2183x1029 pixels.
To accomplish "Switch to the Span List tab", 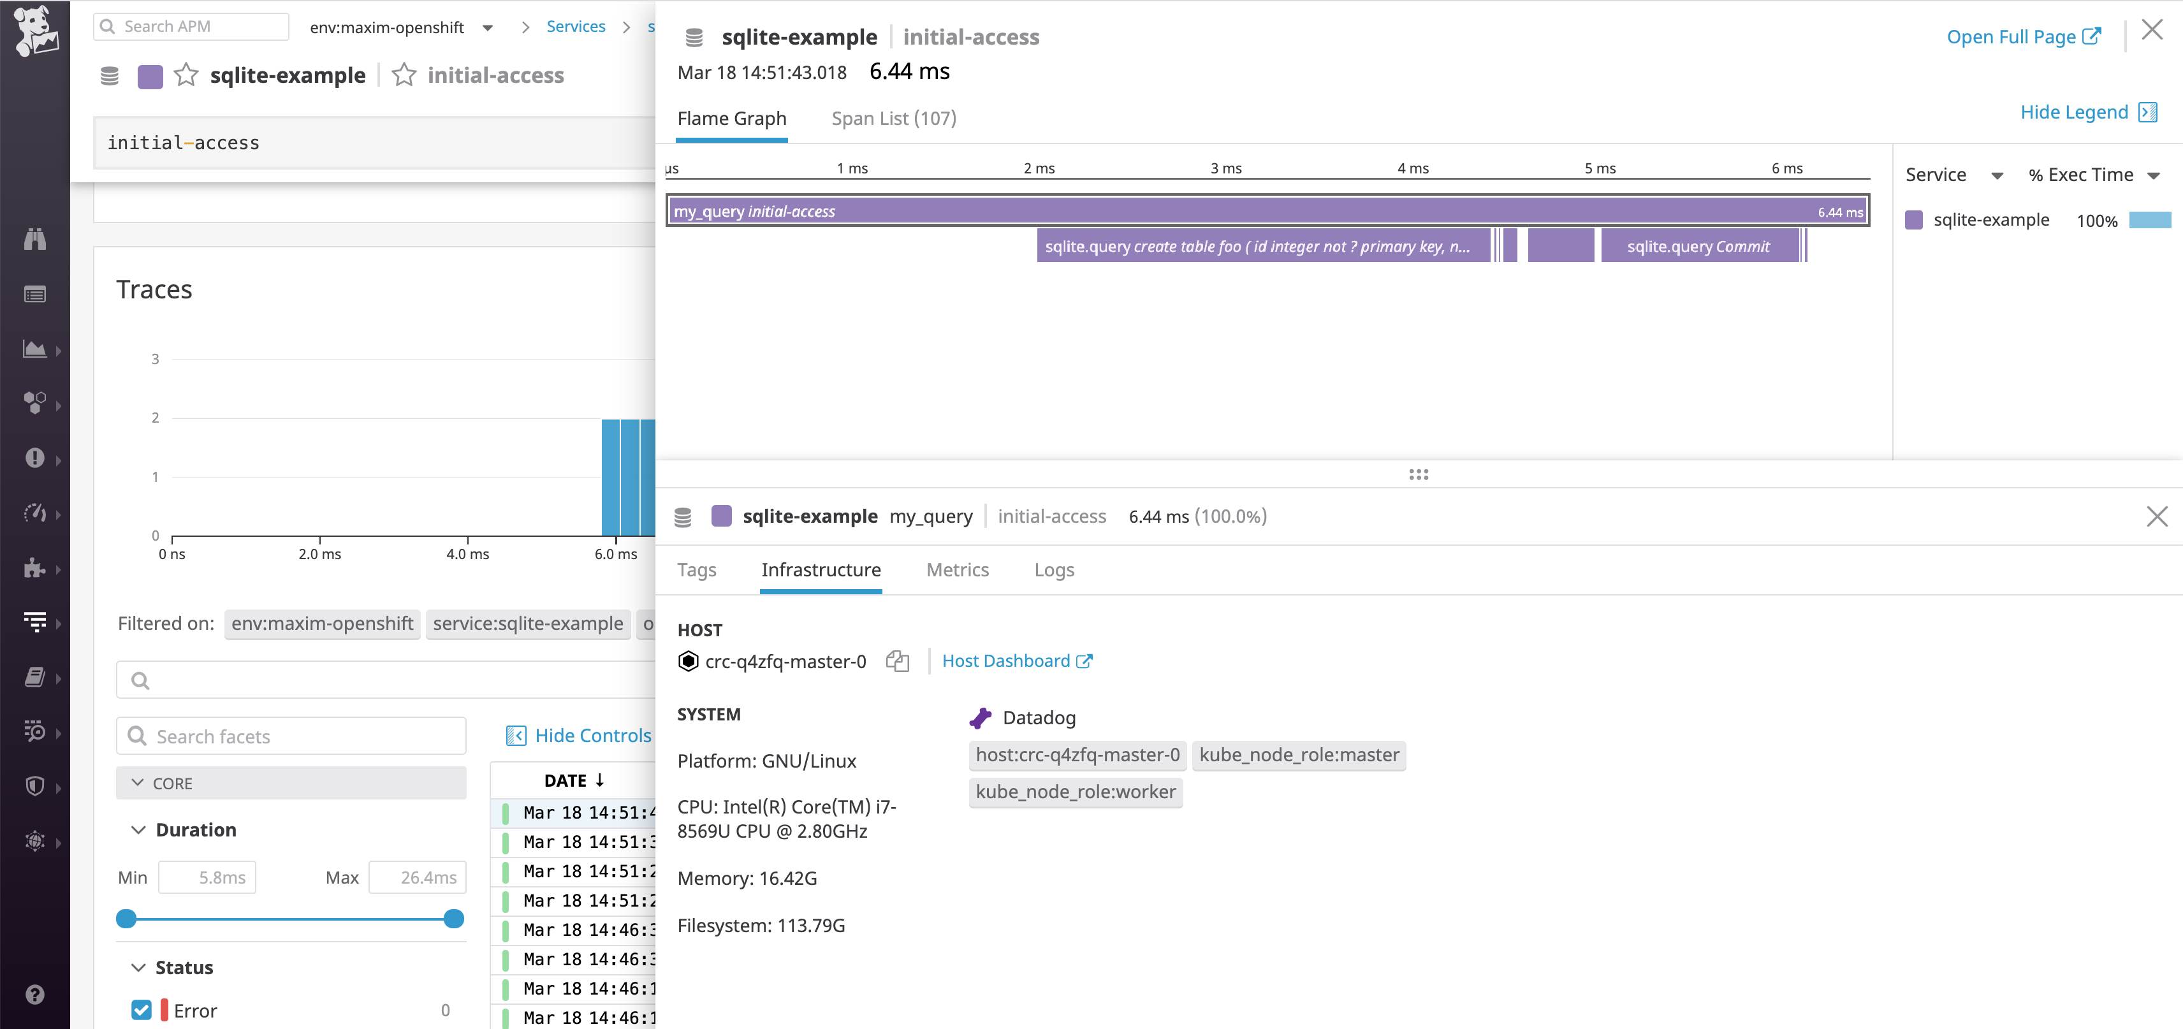I will tap(893, 118).
